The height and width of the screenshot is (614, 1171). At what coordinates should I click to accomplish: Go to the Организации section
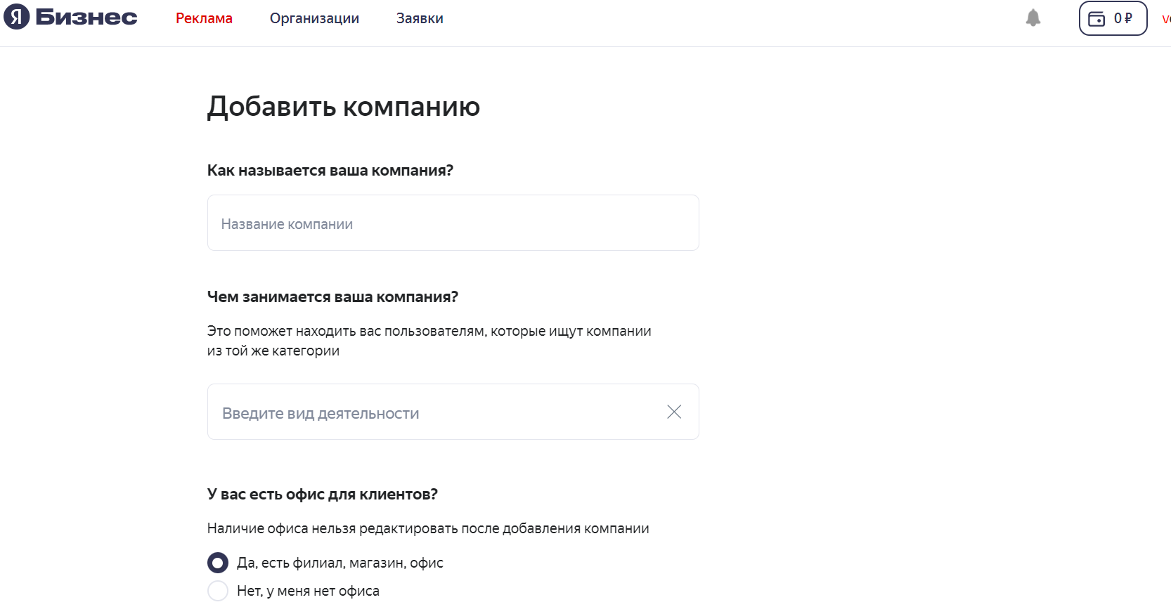[314, 18]
